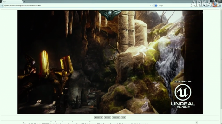Open a new tab with plus button
Screen dimensions: 222x124
pos(24,2)
